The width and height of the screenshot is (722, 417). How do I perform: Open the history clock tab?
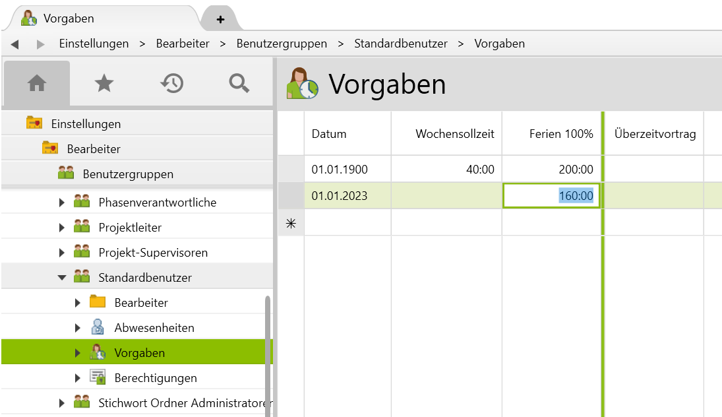pos(172,83)
